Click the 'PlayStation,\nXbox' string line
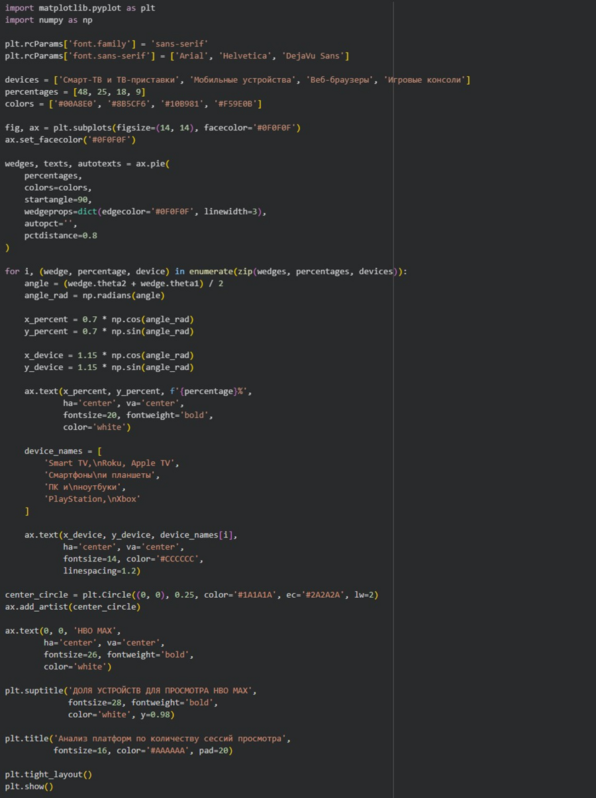 click(x=92, y=499)
